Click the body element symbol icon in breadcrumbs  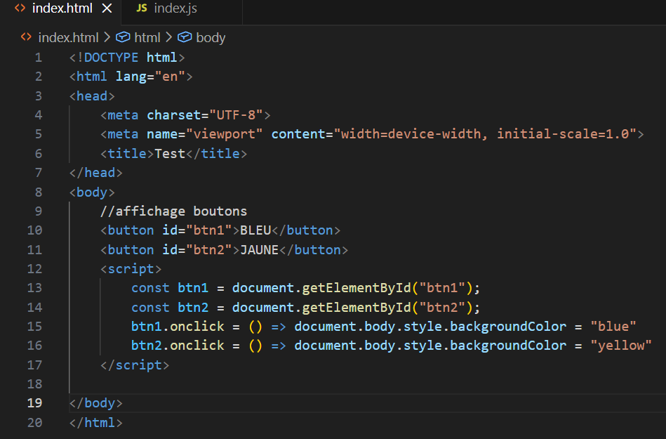tap(185, 37)
